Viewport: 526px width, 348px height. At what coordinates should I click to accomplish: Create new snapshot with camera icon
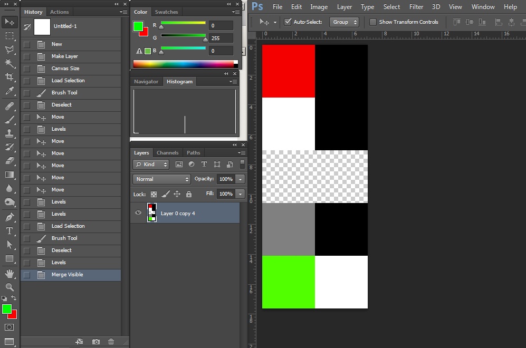pos(95,342)
